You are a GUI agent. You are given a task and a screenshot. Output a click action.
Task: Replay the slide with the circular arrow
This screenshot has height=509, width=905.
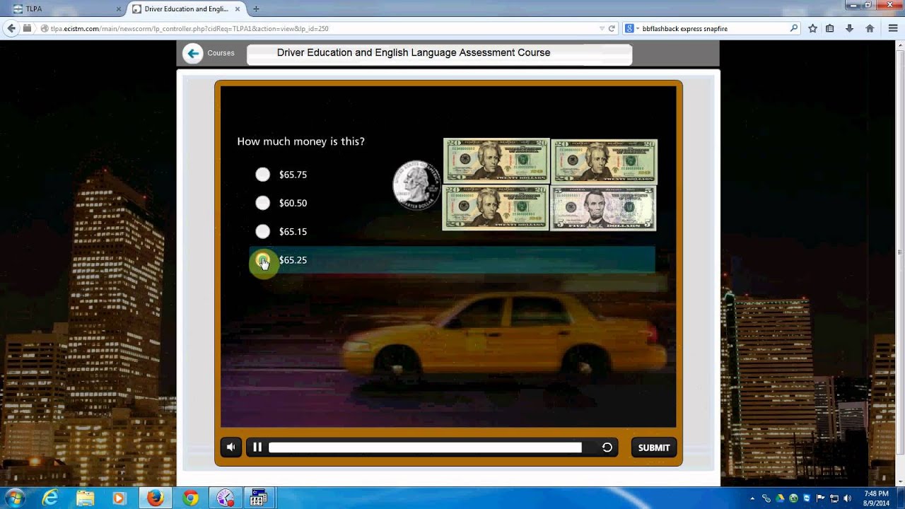[x=607, y=447]
